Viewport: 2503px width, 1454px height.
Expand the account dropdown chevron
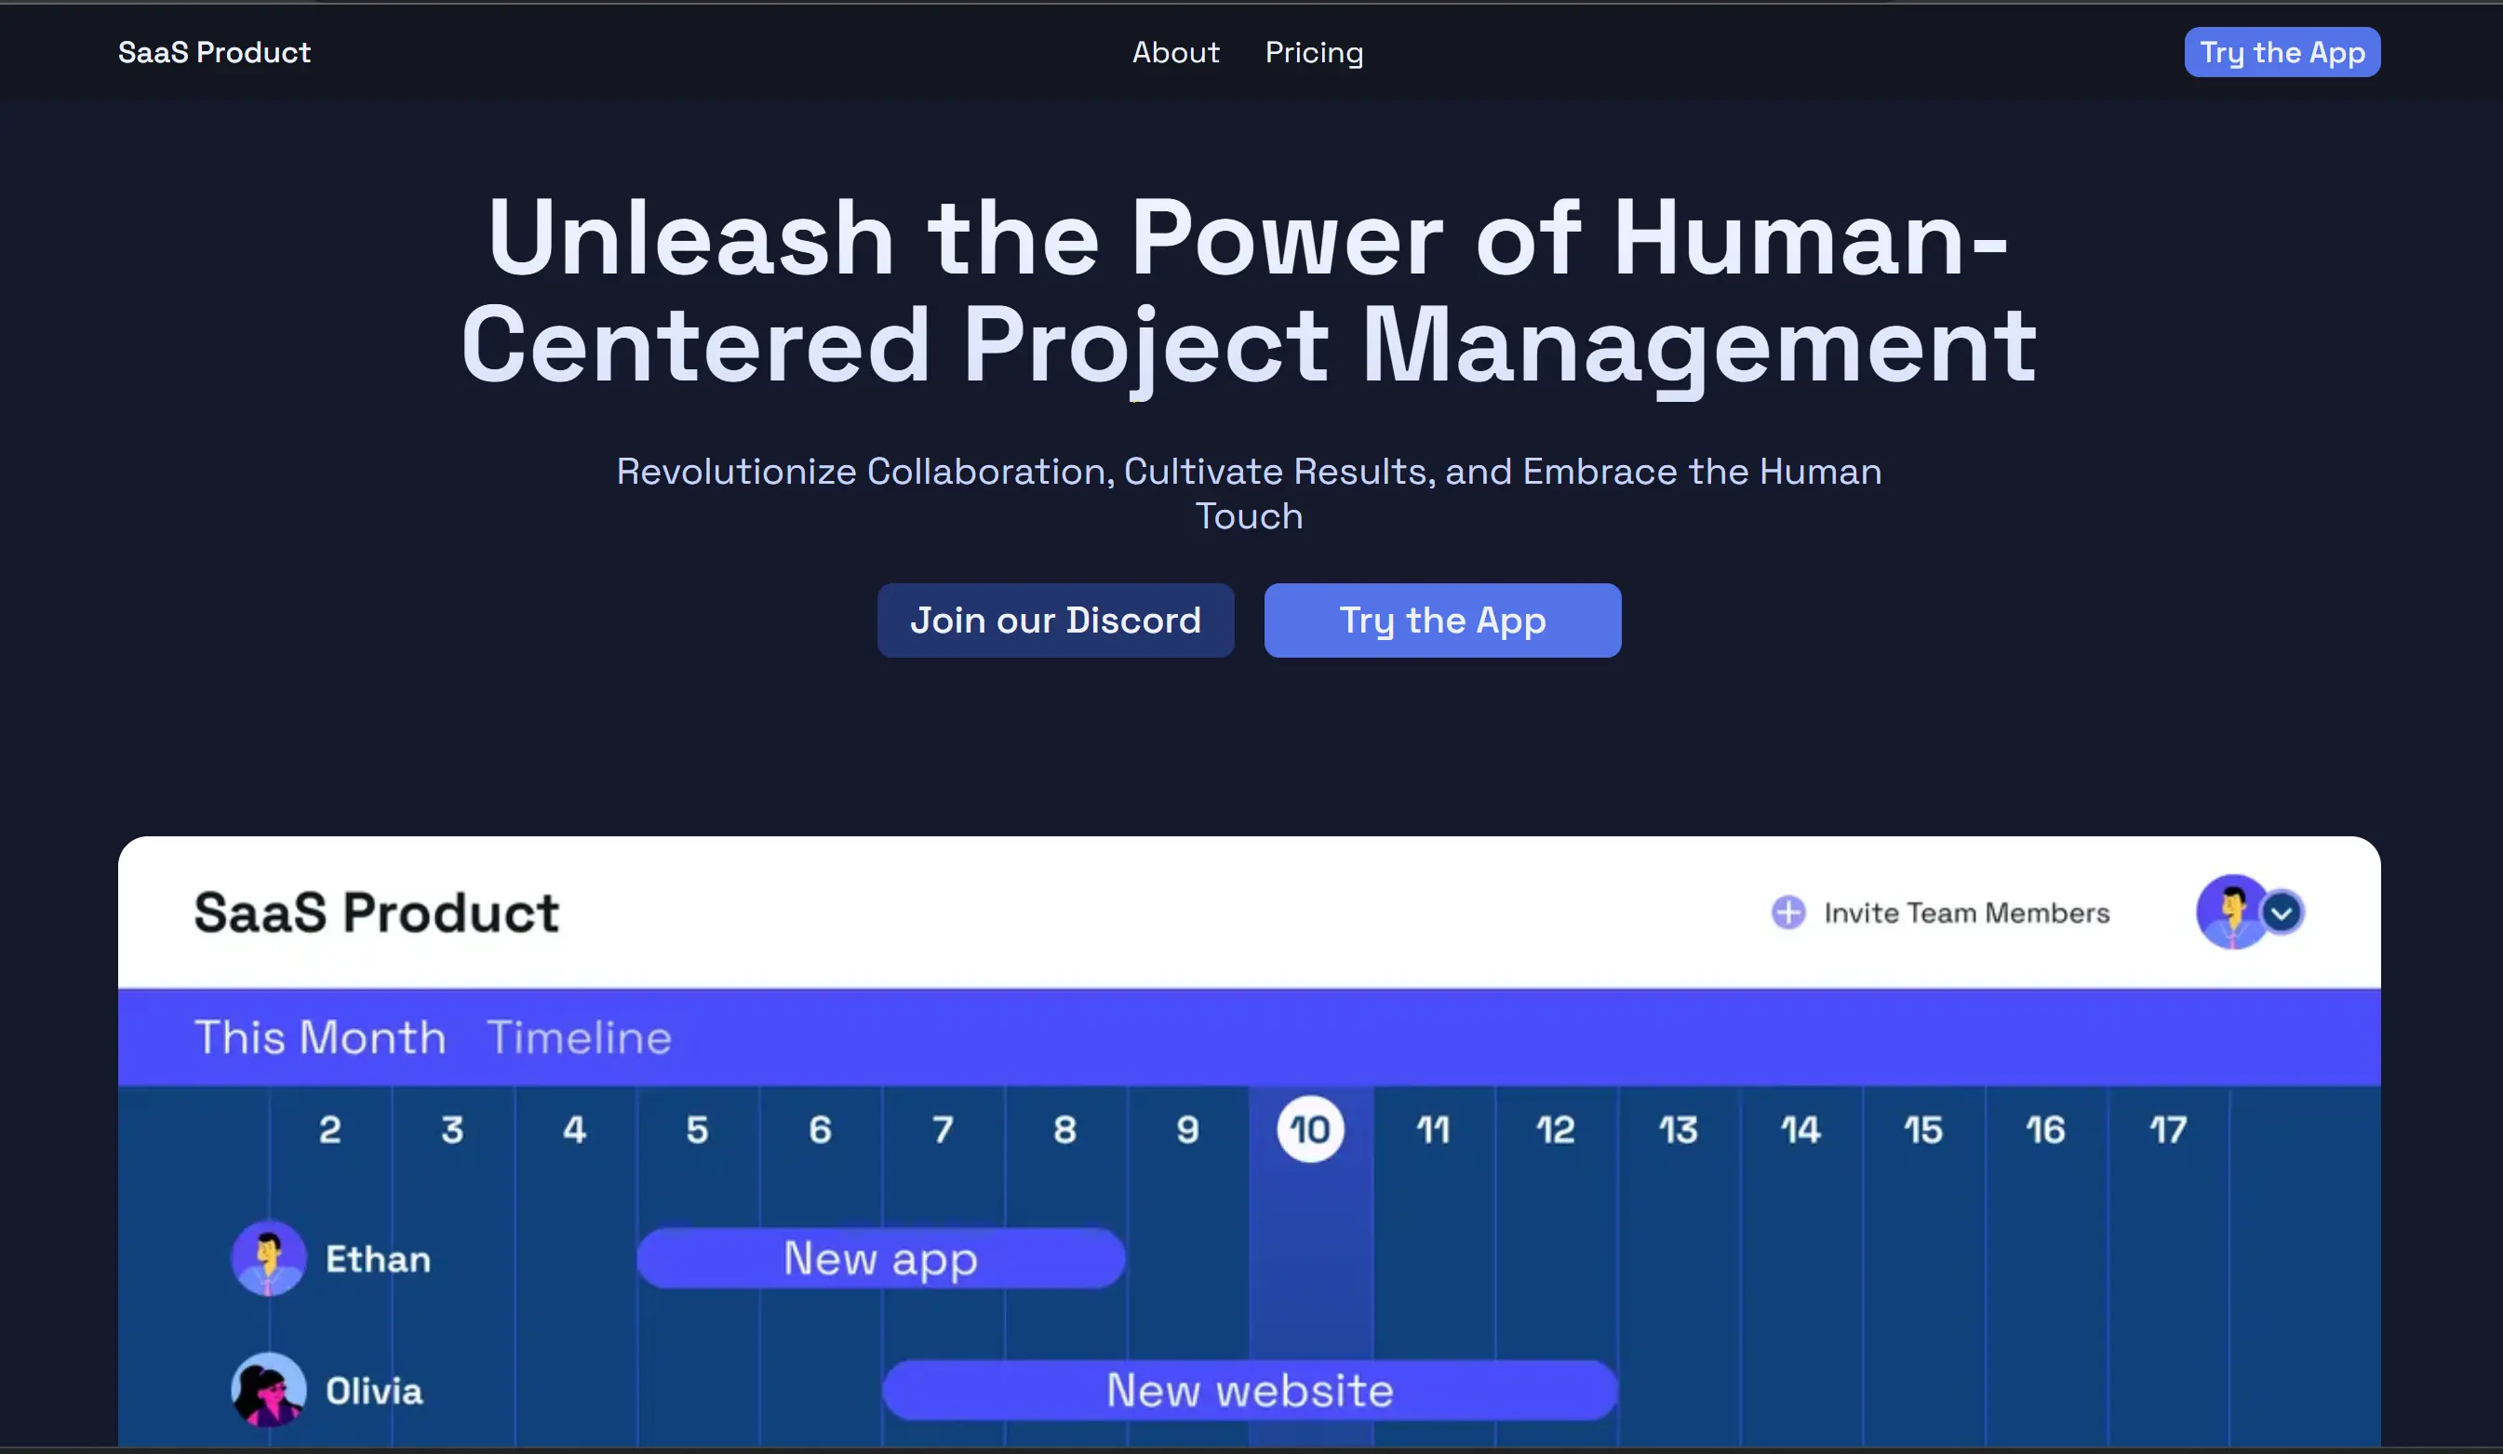pyautogui.click(x=2282, y=912)
